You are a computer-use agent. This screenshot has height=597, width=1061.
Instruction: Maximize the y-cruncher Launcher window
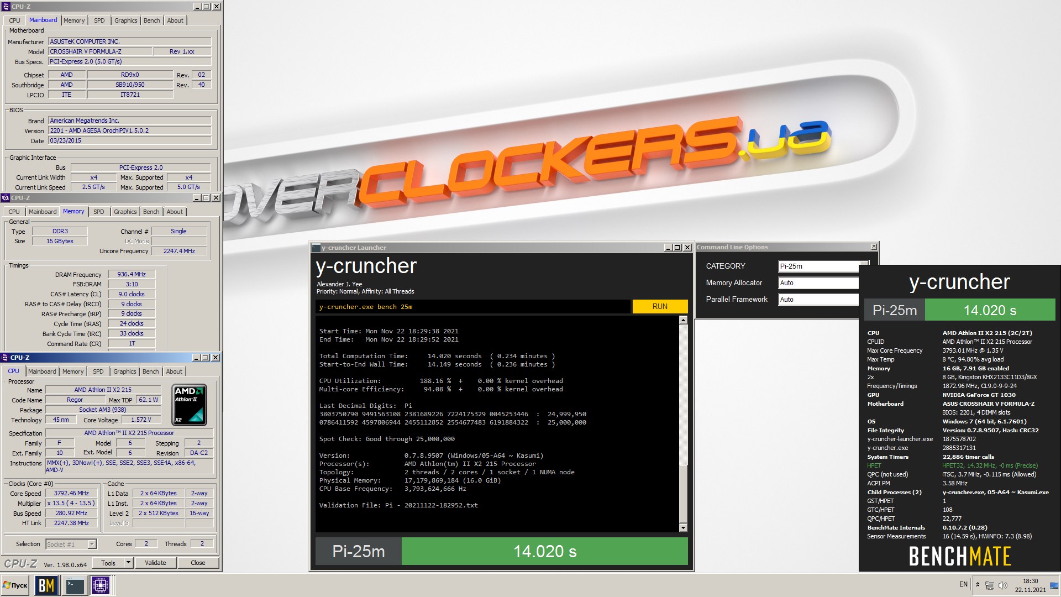click(x=677, y=248)
